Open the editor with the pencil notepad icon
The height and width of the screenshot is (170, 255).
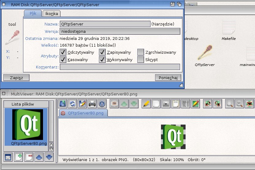tap(195, 104)
